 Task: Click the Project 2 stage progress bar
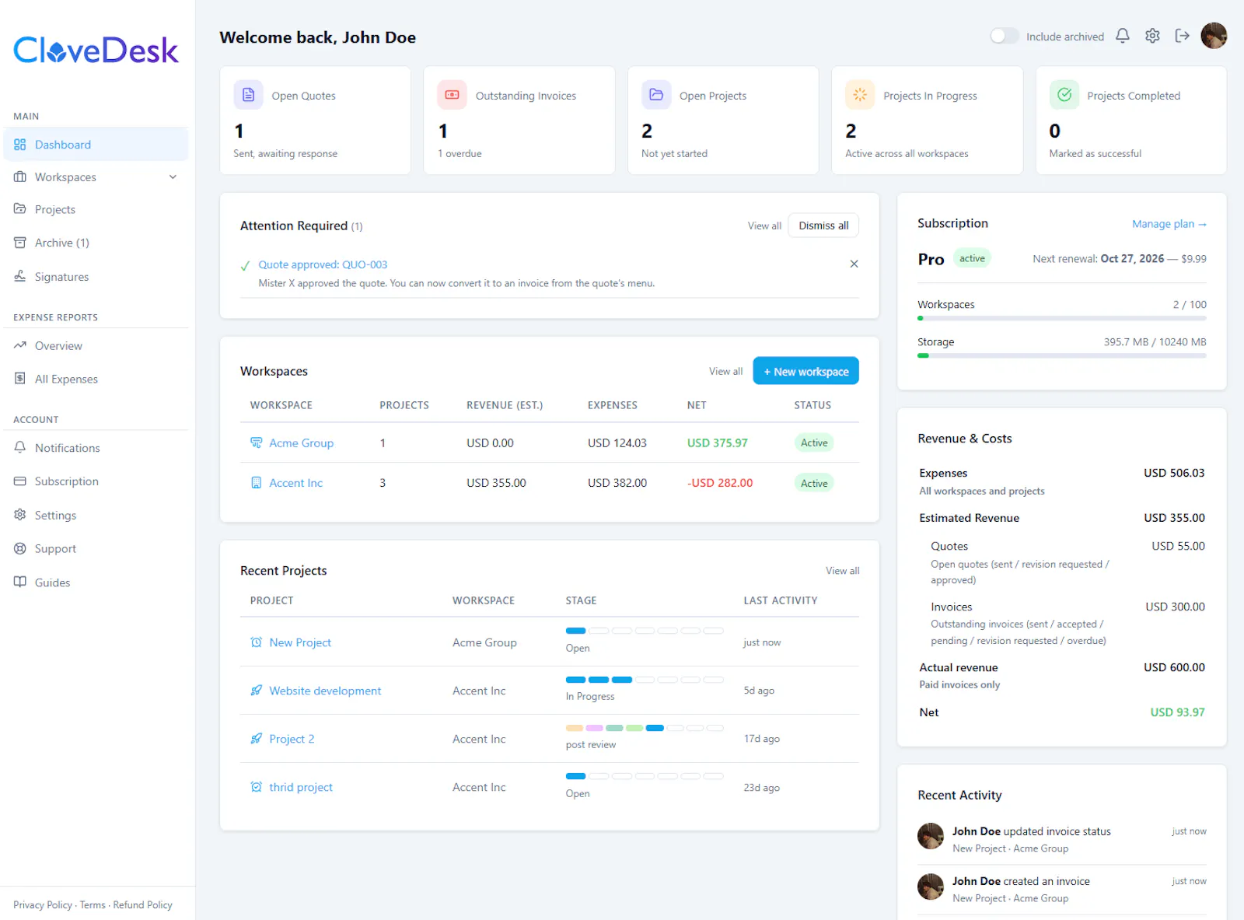645,728
